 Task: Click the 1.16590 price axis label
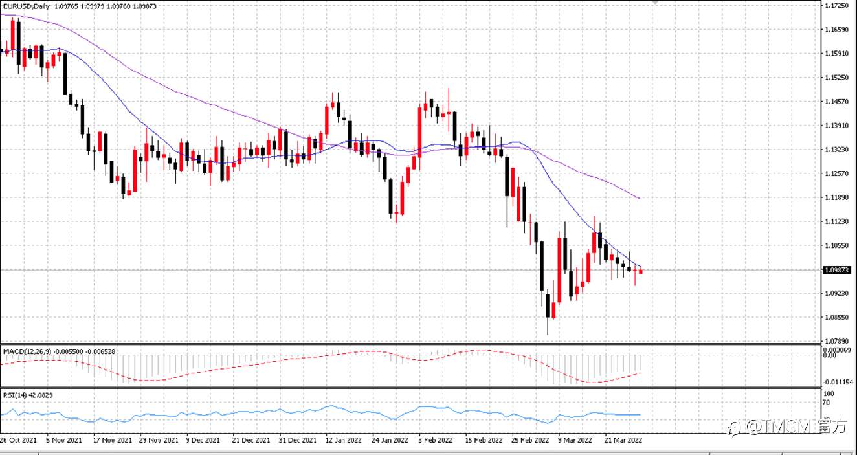838,30
